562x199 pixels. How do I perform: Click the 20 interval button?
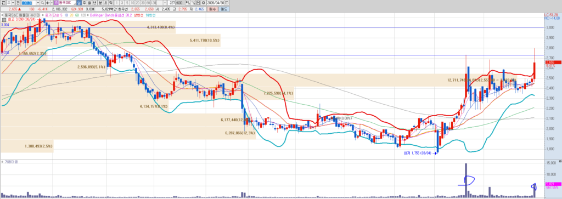138,3
